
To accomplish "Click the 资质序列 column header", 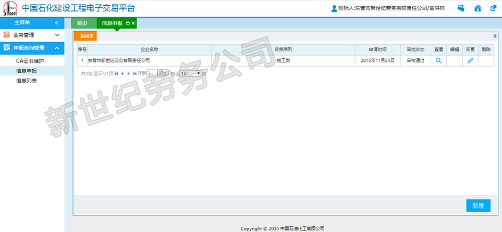I will [284, 49].
